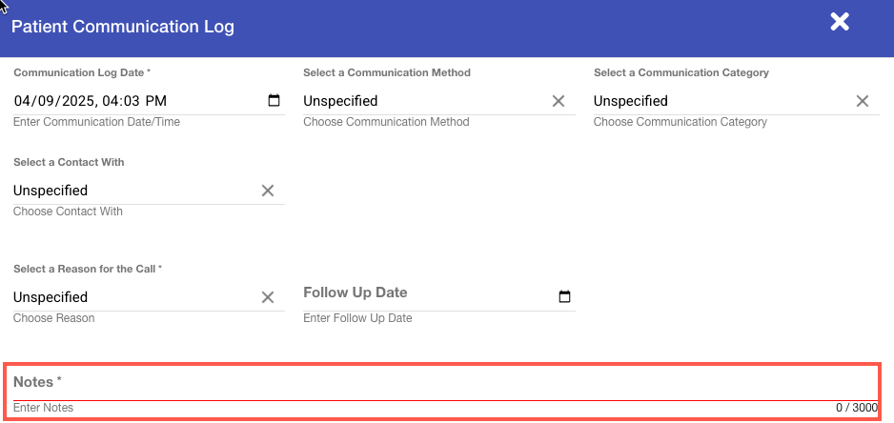This screenshot has width=894, height=423.
Task: Open the Follow Up Date calendar picker
Action: 564,297
